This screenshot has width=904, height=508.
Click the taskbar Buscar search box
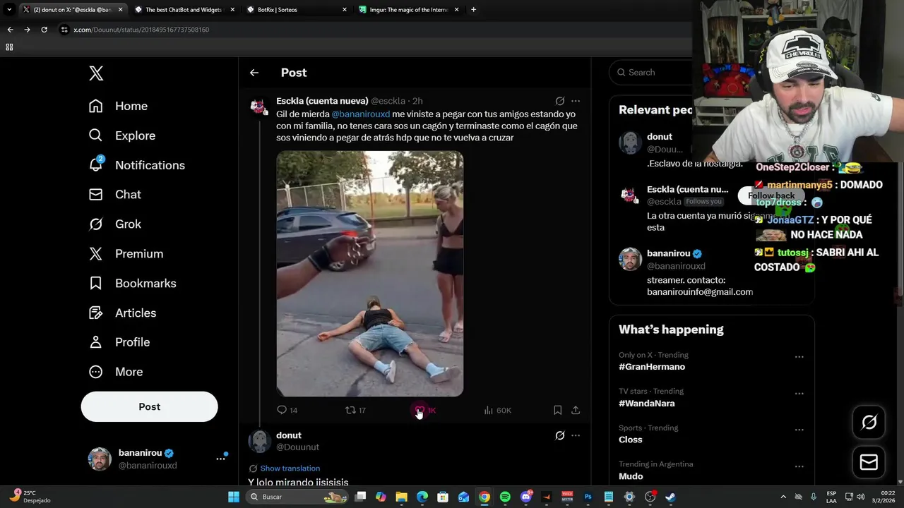coord(298,497)
